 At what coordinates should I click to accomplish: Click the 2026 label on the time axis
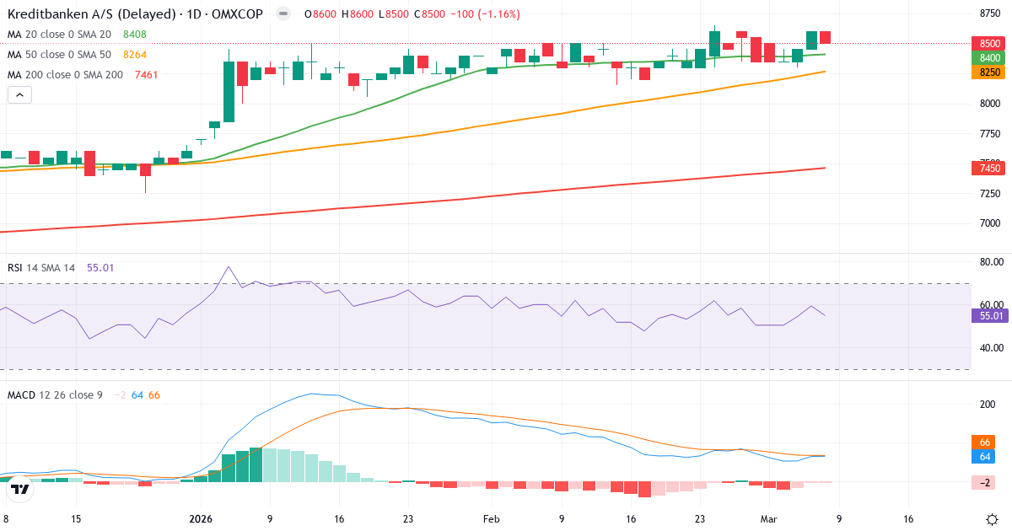pos(200,520)
